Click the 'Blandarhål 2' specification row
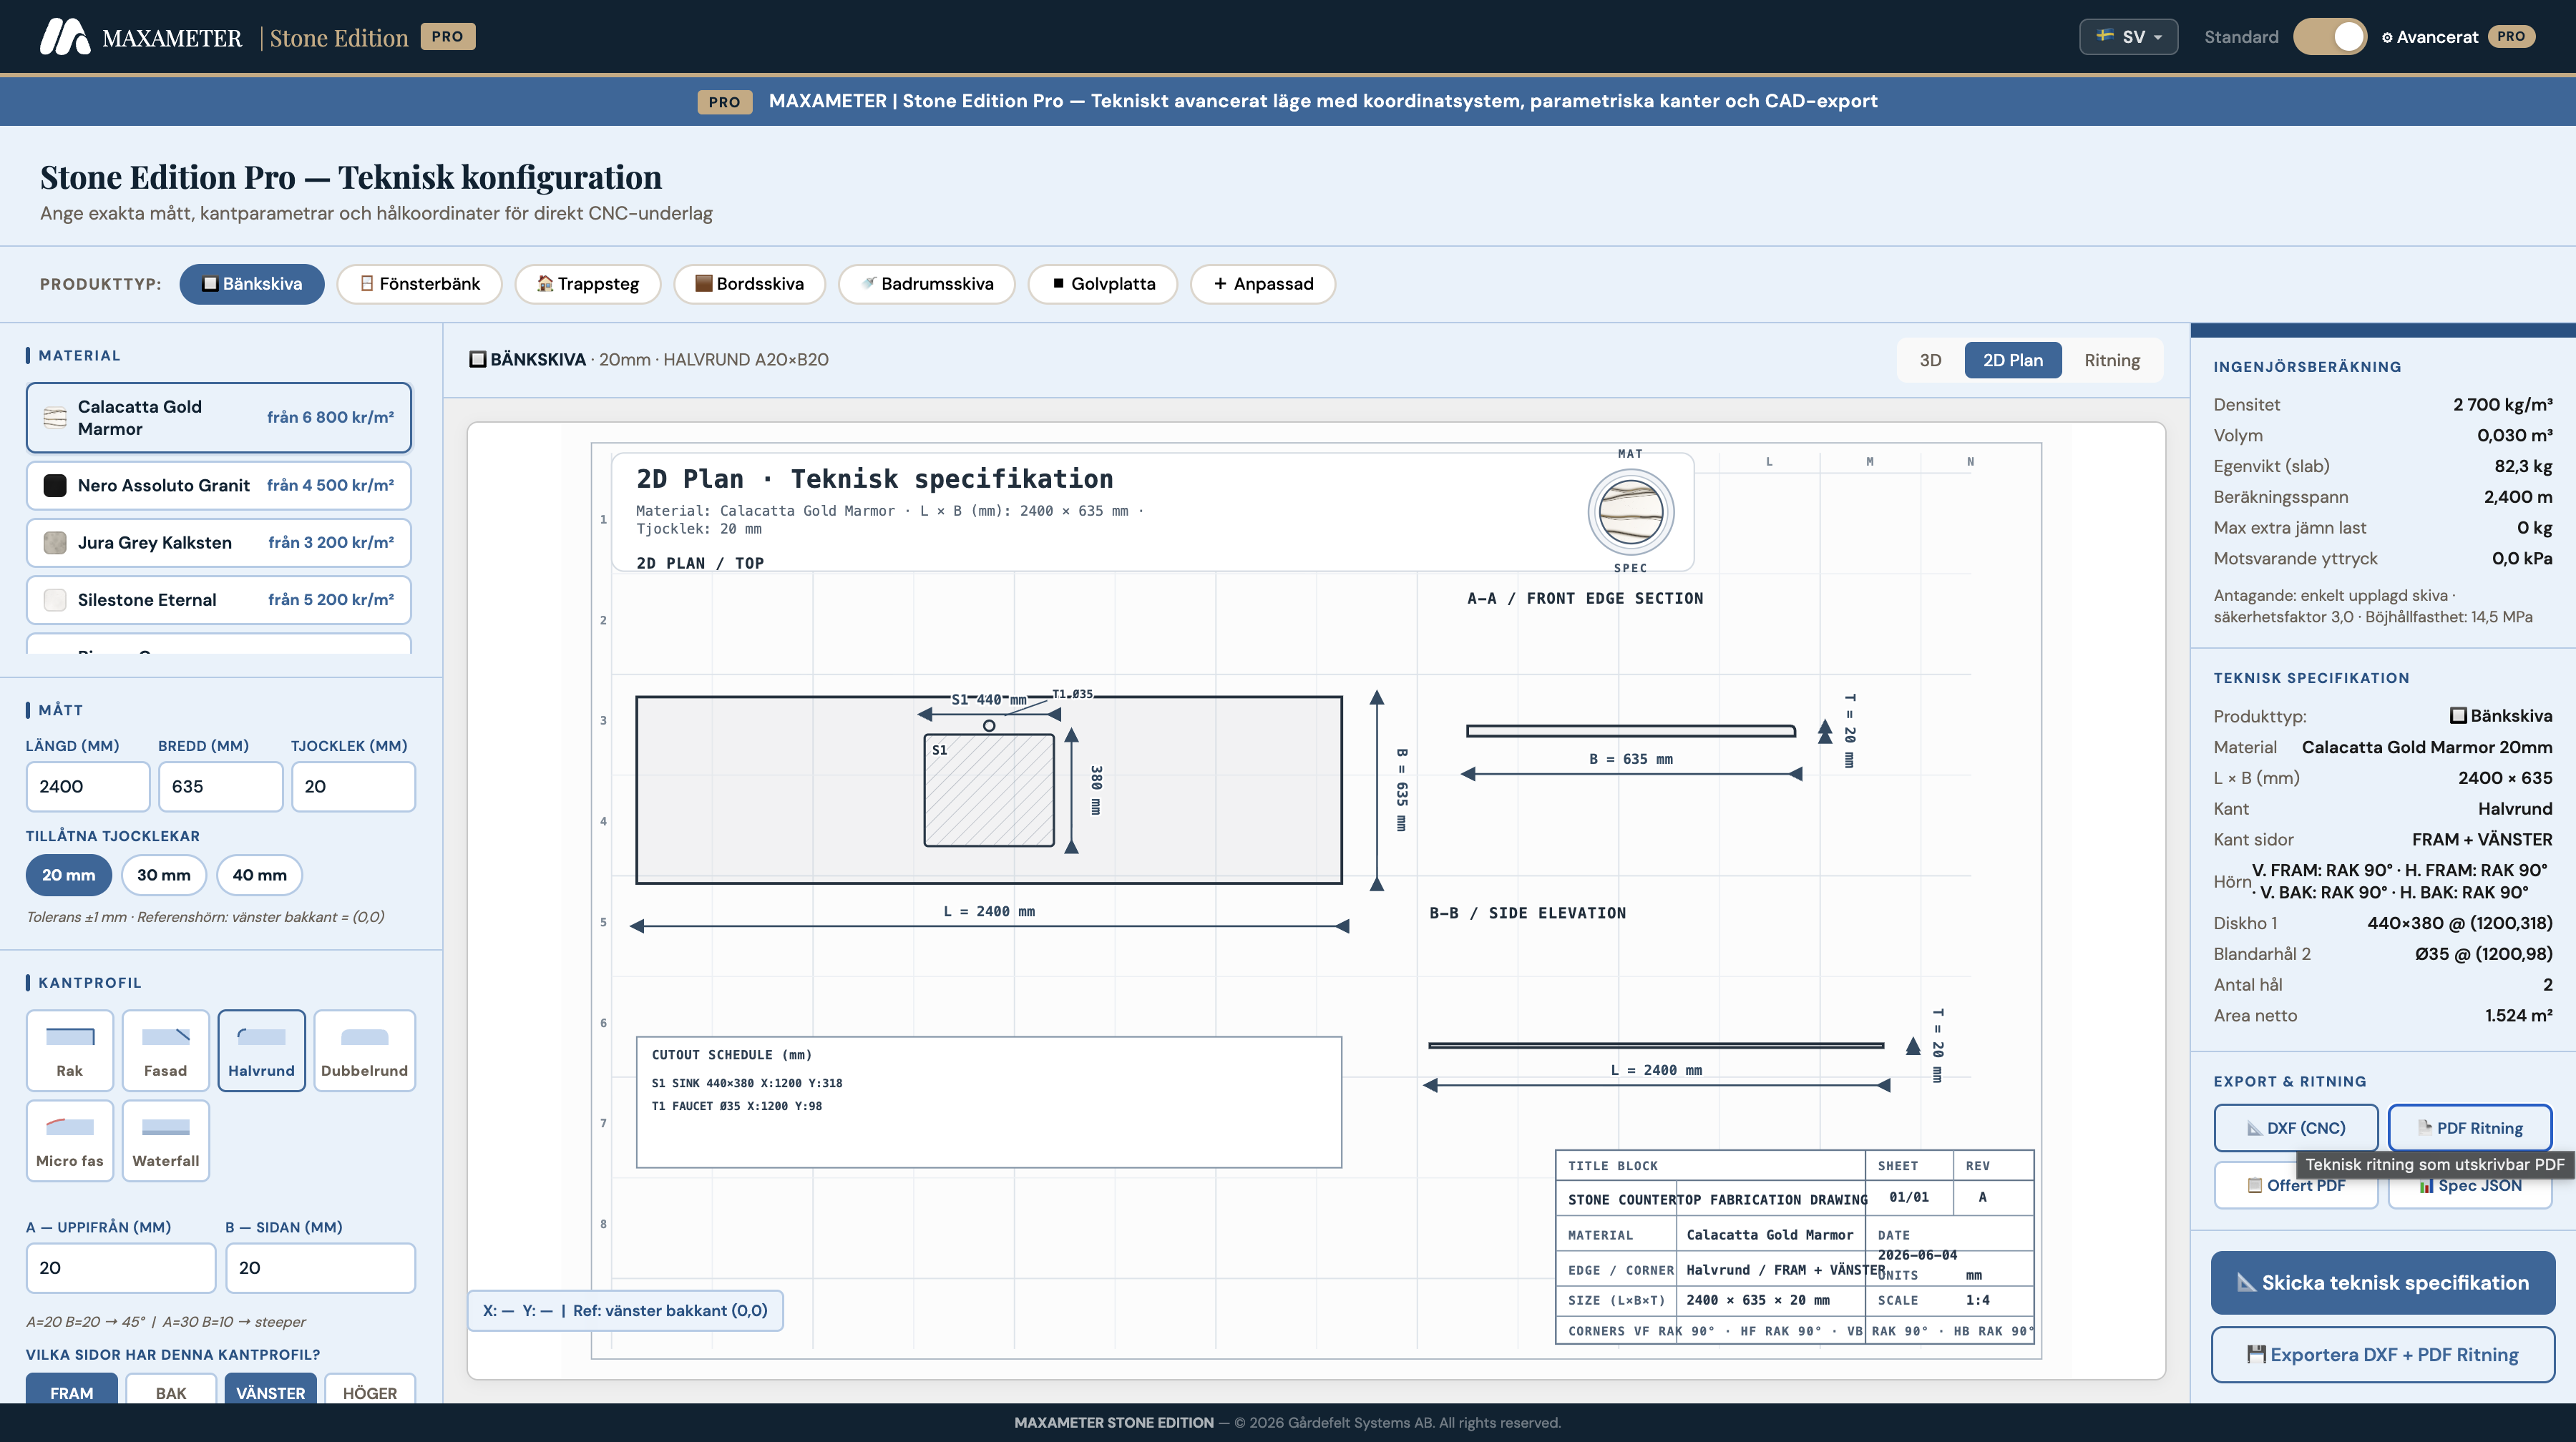 [2383, 954]
